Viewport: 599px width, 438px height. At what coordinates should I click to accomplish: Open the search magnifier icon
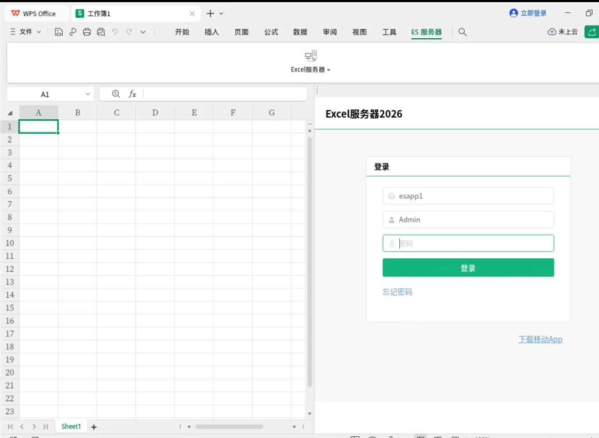click(462, 32)
